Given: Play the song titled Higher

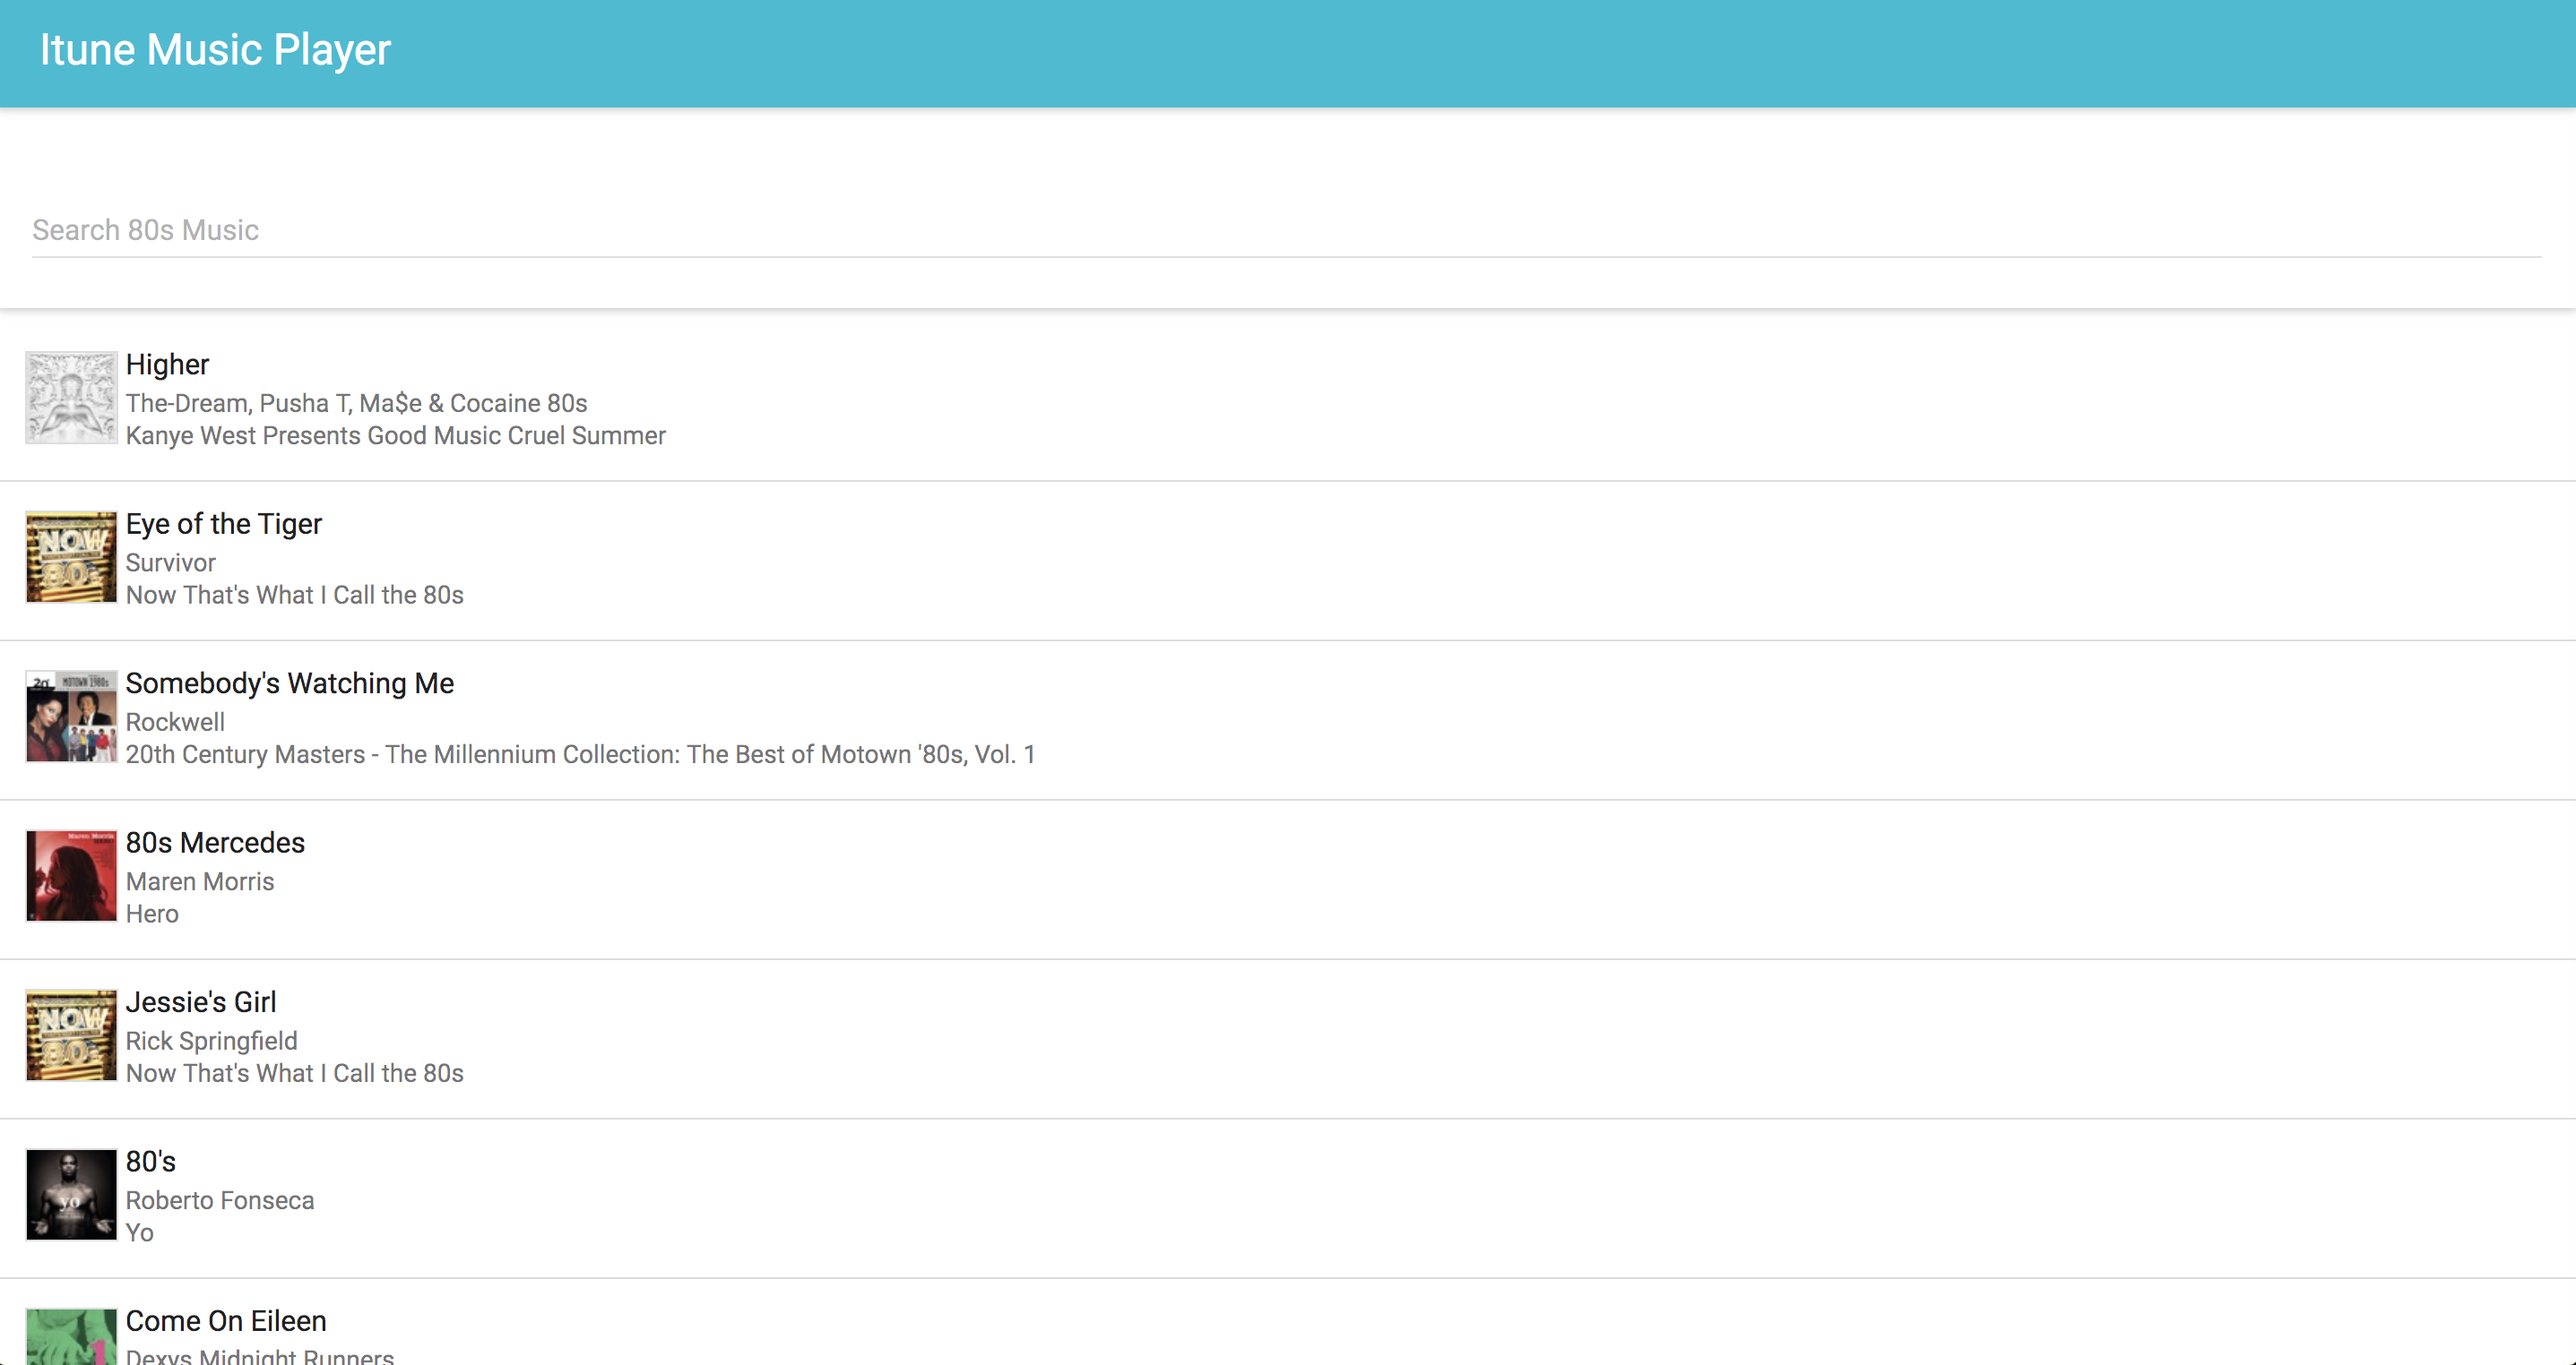Looking at the screenshot, I should click(167, 365).
